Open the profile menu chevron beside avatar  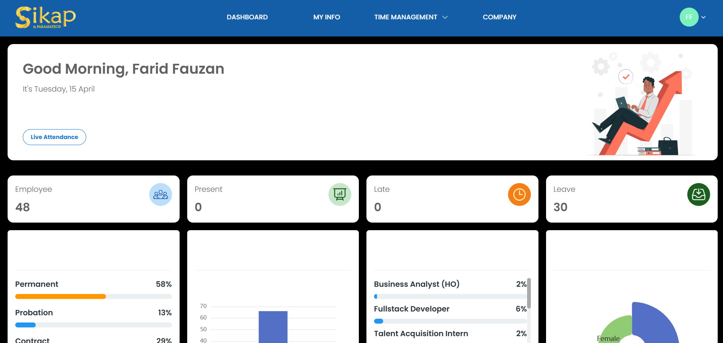(x=704, y=17)
